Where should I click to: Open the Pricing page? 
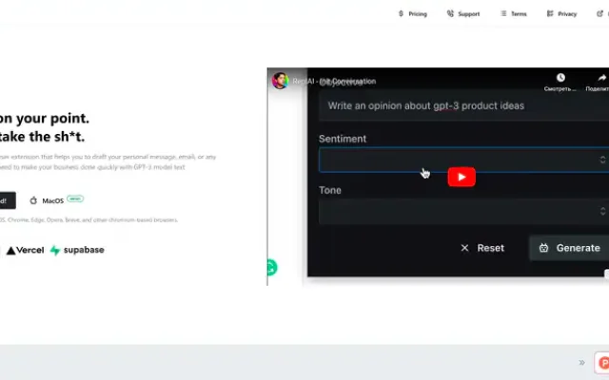pos(413,14)
